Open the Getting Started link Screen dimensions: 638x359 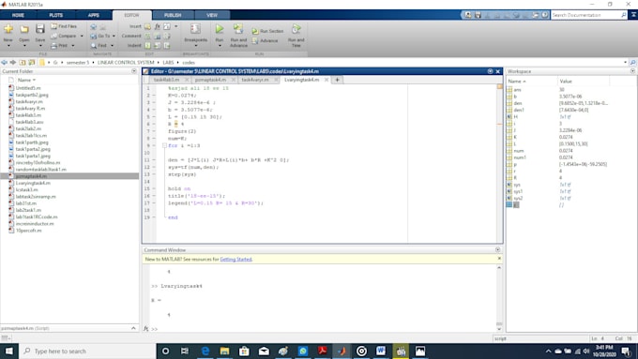[x=235, y=259]
